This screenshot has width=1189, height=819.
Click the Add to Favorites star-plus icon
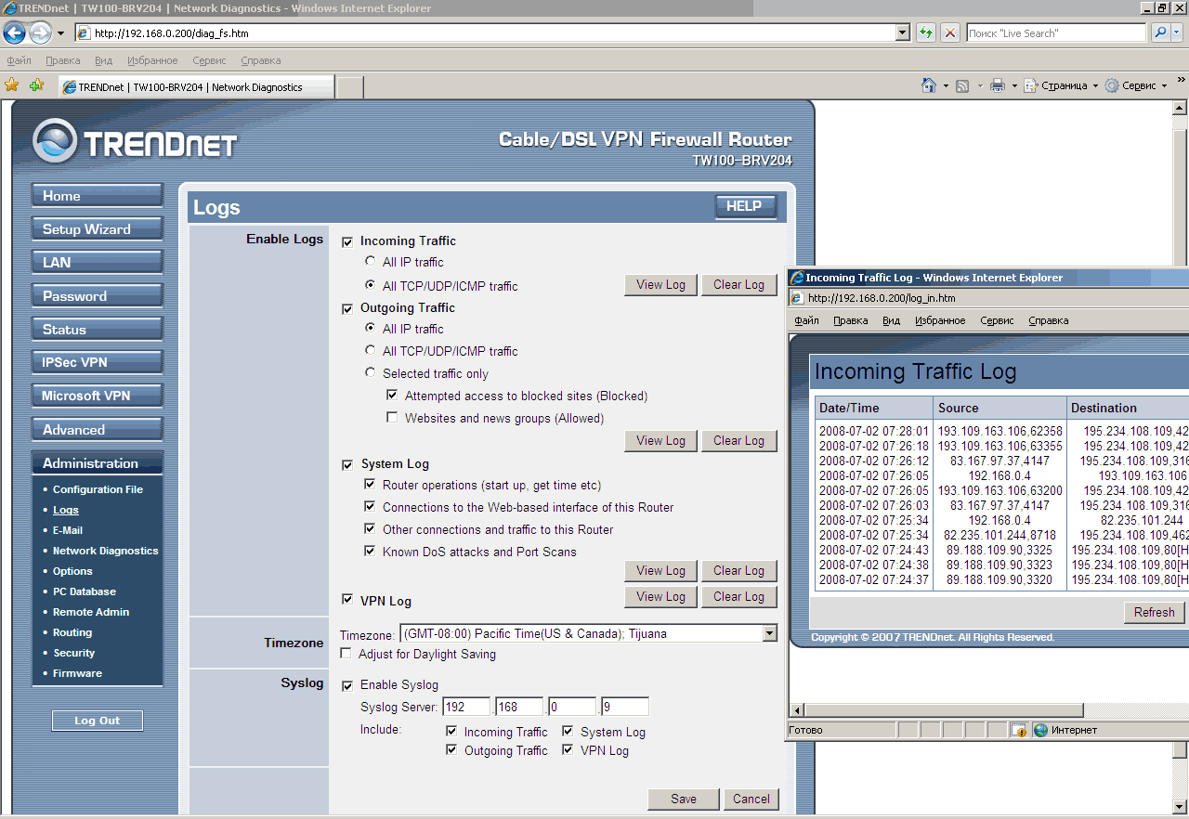[x=37, y=85]
